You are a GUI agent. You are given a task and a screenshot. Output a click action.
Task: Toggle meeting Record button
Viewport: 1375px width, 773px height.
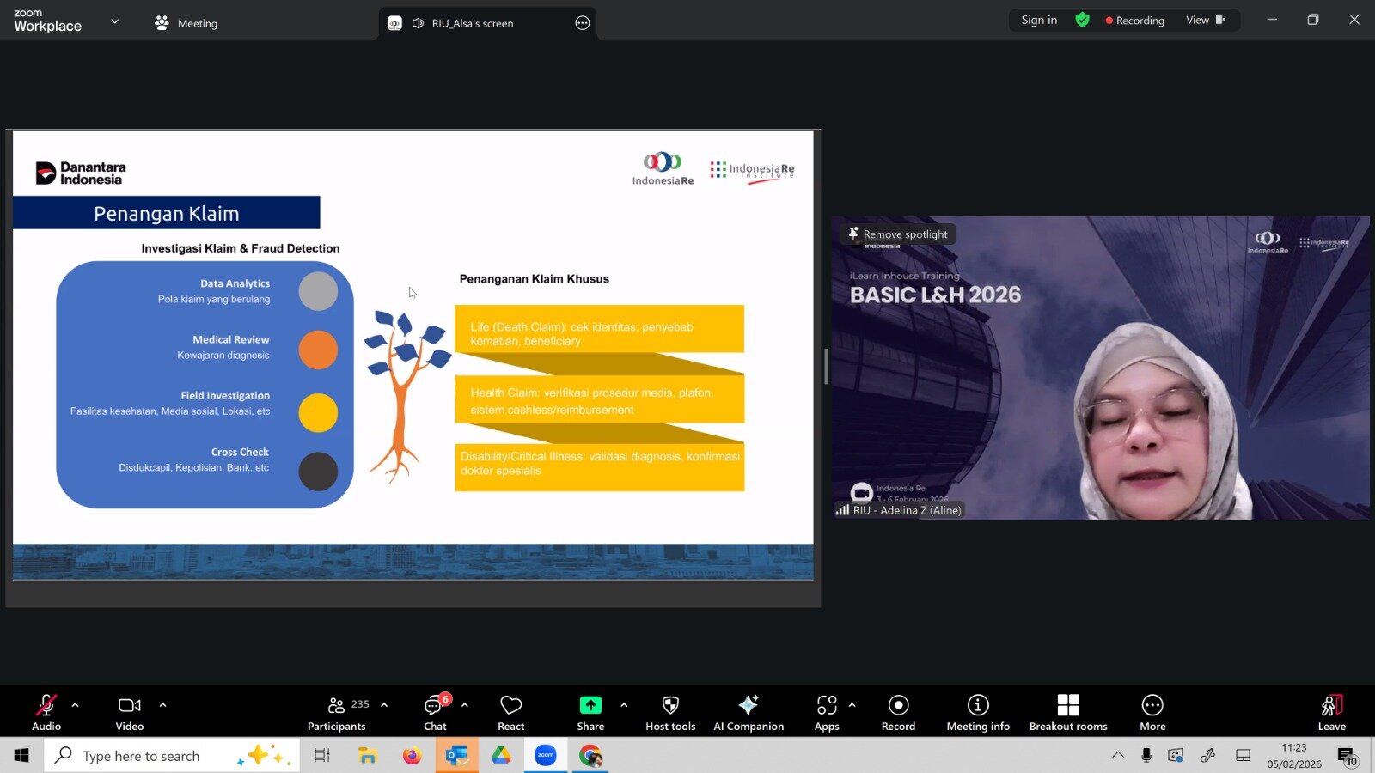[x=898, y=712]
